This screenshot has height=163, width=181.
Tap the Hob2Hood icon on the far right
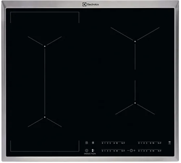tap(169, 143)
